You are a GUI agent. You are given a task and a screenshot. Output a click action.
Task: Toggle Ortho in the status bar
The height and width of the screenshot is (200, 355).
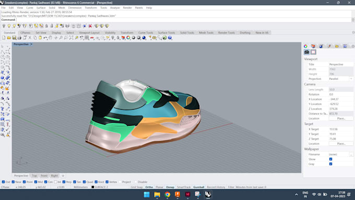149,187
